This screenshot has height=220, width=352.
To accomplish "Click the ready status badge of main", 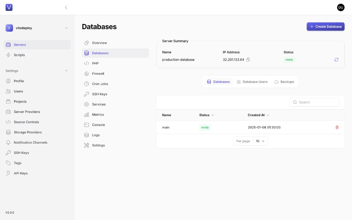I will click(x=205, y=127).
